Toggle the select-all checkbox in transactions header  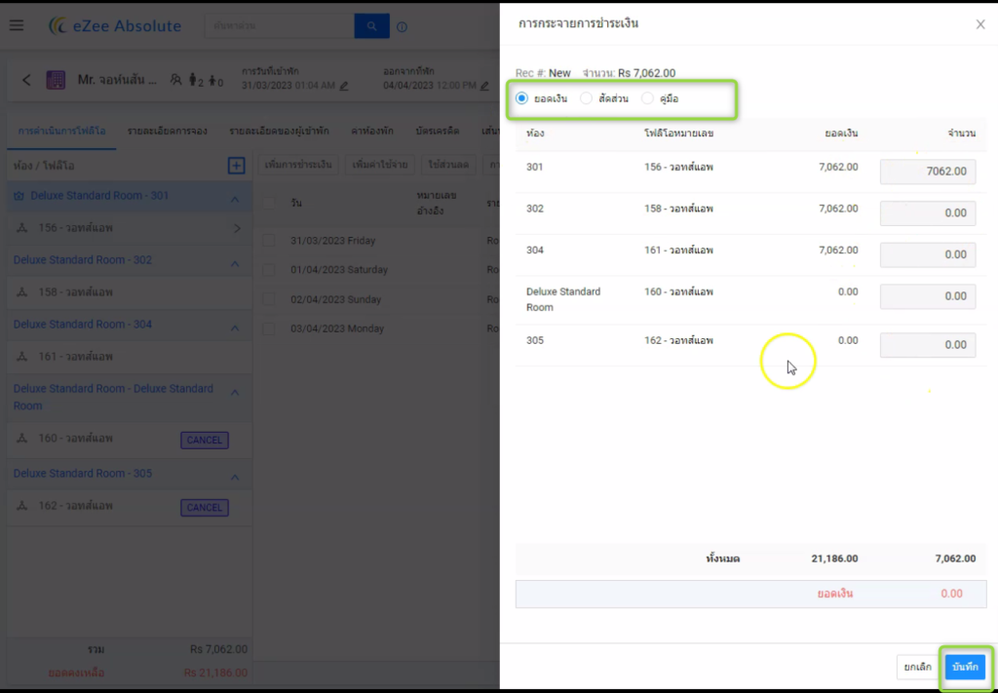pos(269,203)
